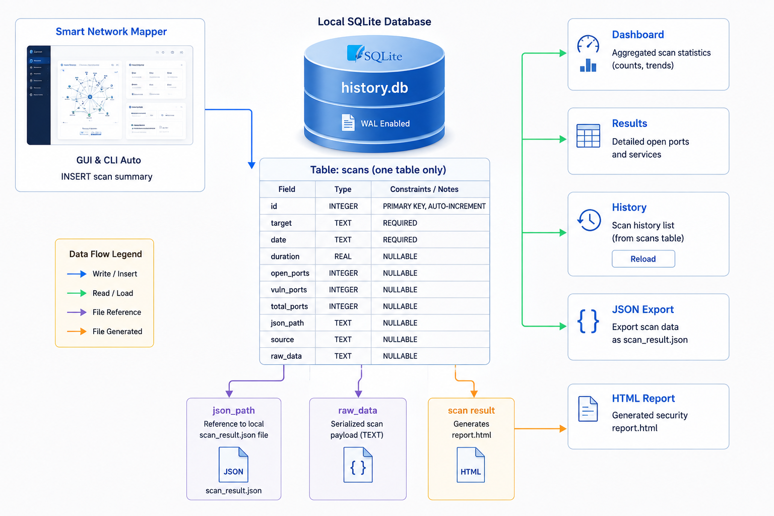
Task: Click the 'INSERT scan summary' caption
Action: [107, 177]
